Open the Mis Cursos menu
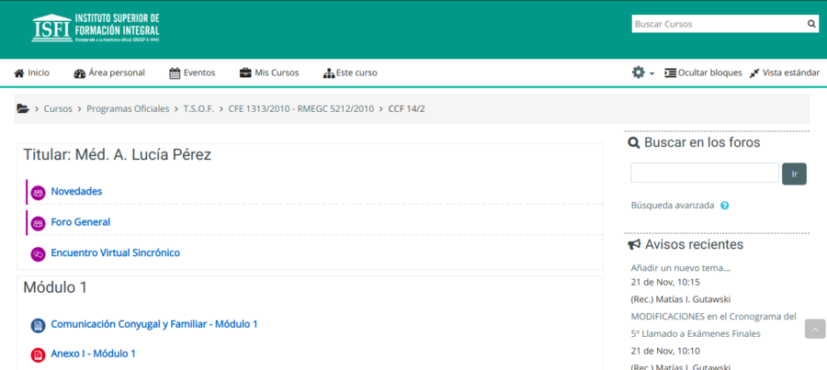 pyautogui.click(x=269, y=73)
